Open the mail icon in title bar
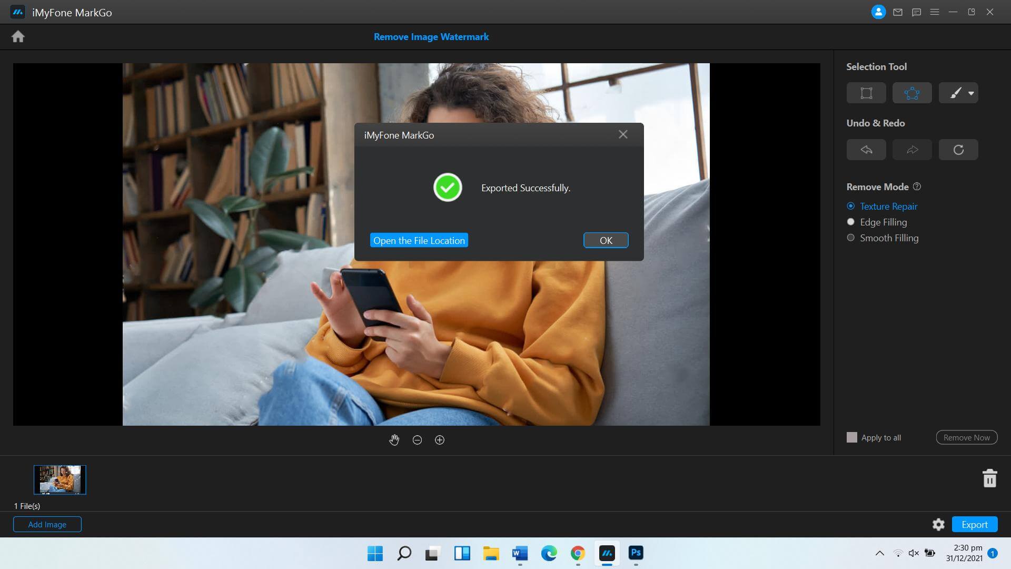Screen dimensions: 1011x569 tap(898, 12)
